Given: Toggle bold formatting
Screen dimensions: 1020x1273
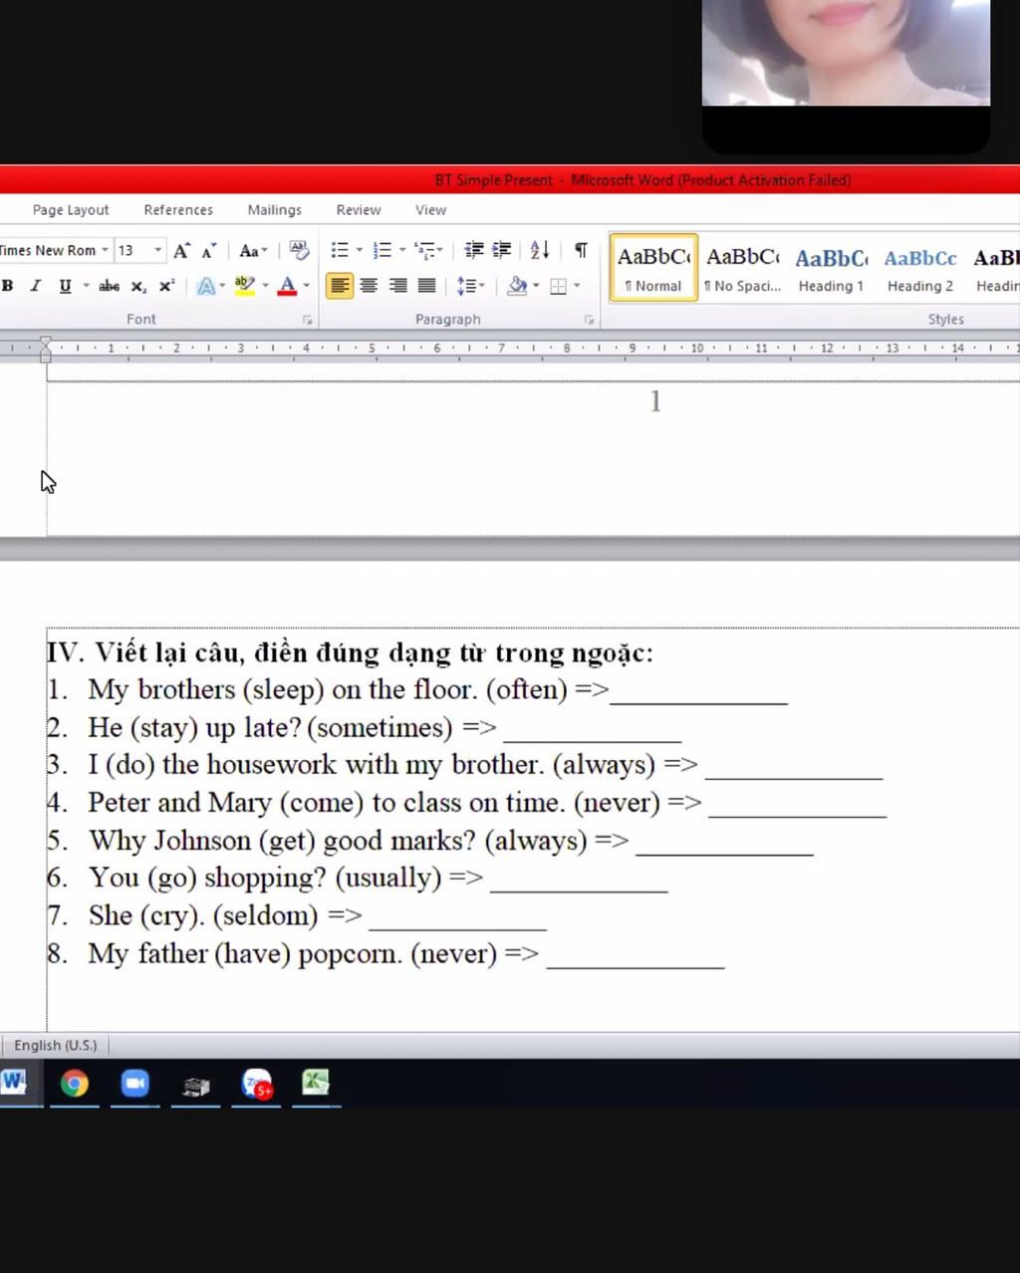Looking at the screenshot, I should [8, 286].
